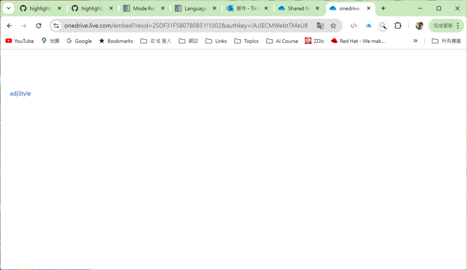This screenshot has width=467, height=270.
Task: Expand the Topics bookmark folder
Action: point(246,41)
